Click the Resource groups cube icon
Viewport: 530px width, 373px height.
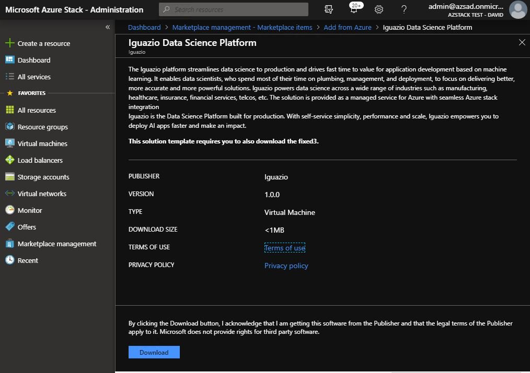coord(10,126)
